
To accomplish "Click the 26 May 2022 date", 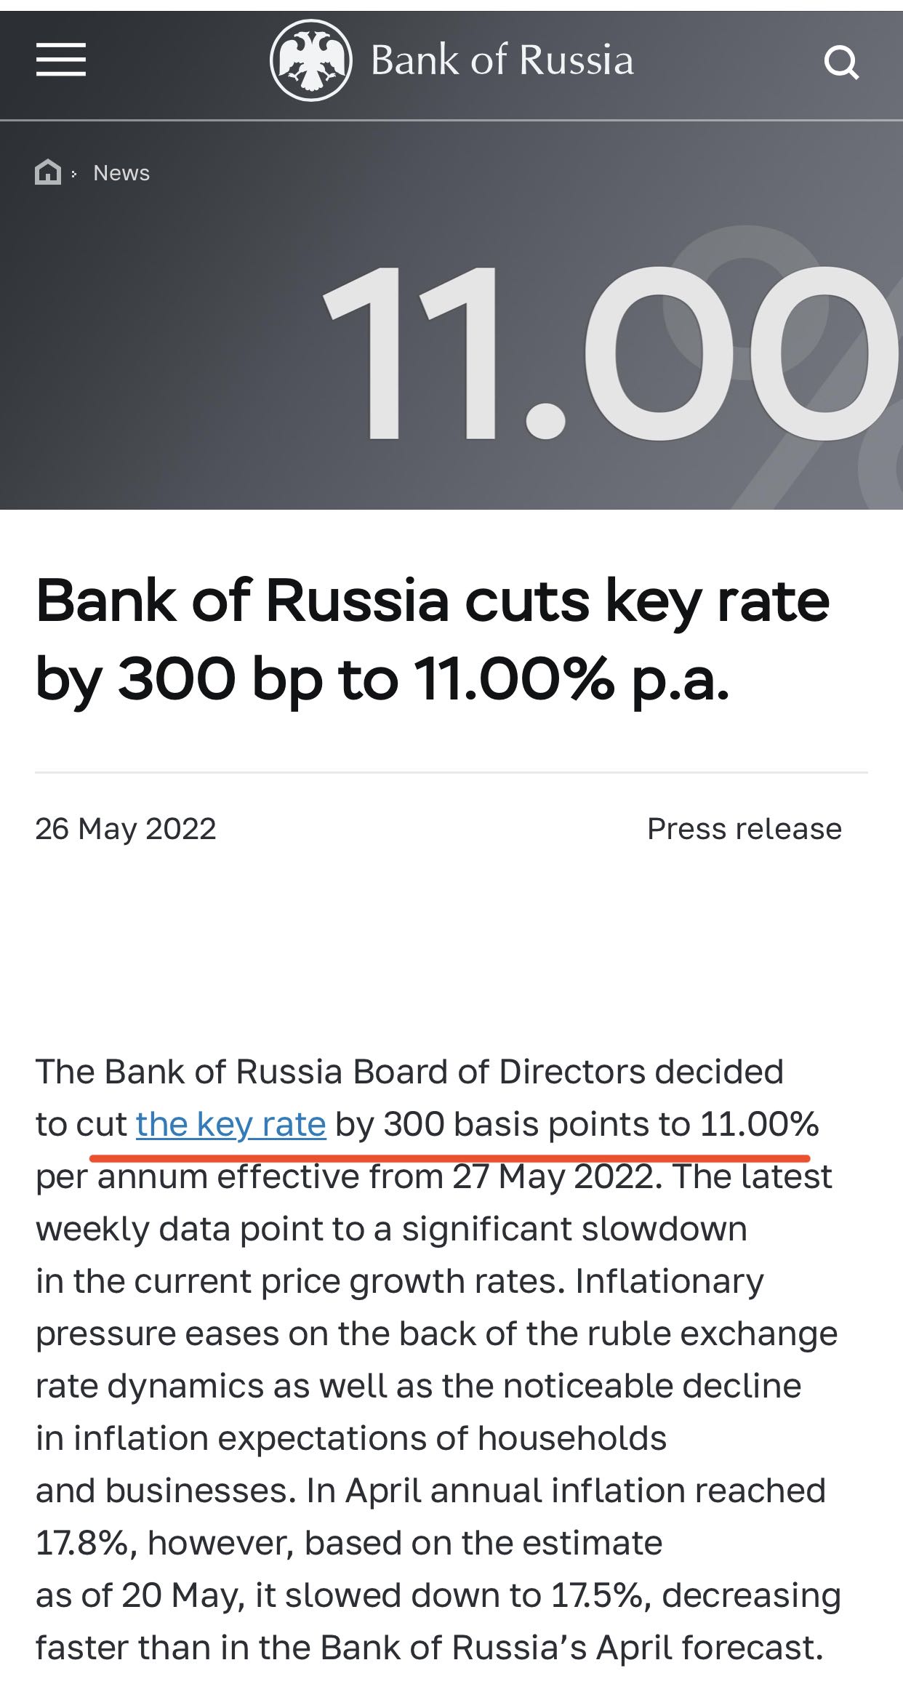I will pos(126,829).
